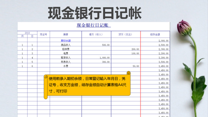208x117 pixels.
Task: Select the 利息收入 summary cell
Action: tap(66, 61)
